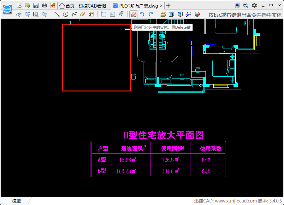The width and height of the screenshot is (284, 205).
Task: Open the www.xunjiecad.com link
Action: coord(236,201)
